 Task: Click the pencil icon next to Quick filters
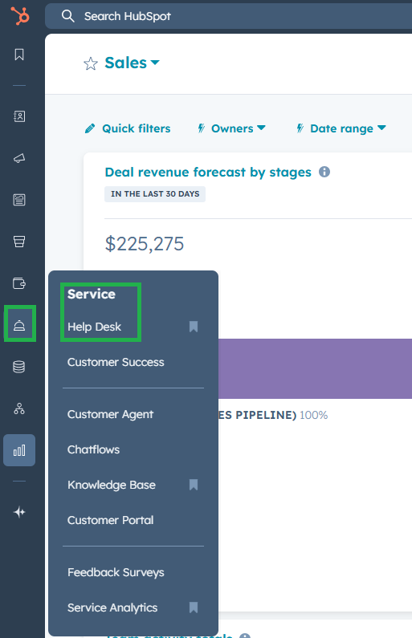pos(90,128)
